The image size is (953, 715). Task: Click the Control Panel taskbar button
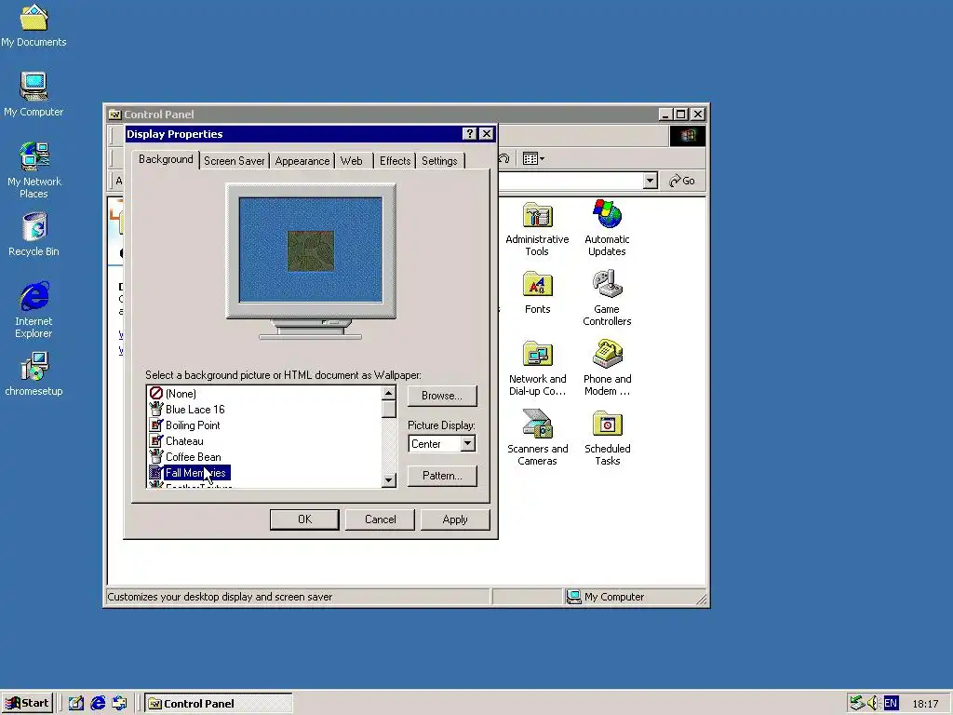[x=220, y=704]
